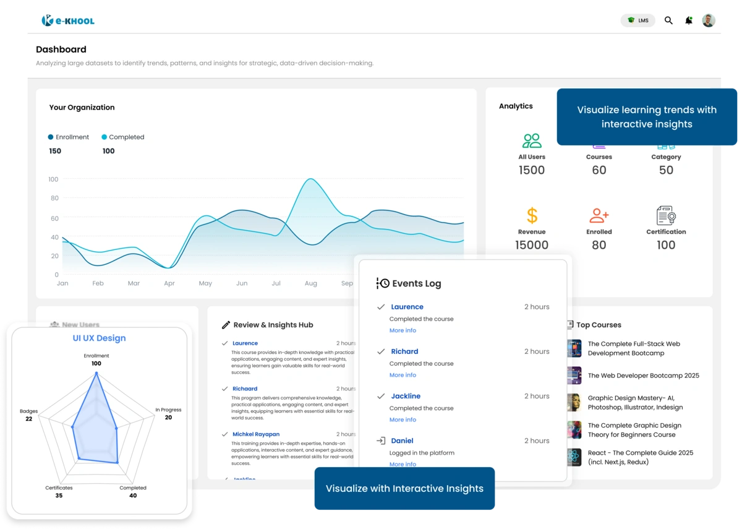Click the Revenue dollar icon
This screenshot has width=742, height=529.
[531, 215]
